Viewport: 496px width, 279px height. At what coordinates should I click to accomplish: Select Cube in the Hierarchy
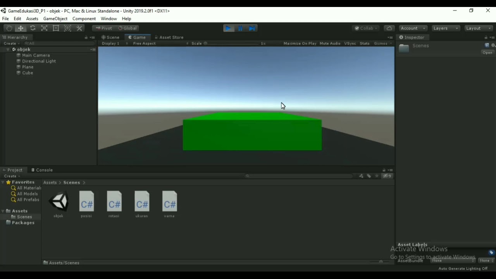28,73
